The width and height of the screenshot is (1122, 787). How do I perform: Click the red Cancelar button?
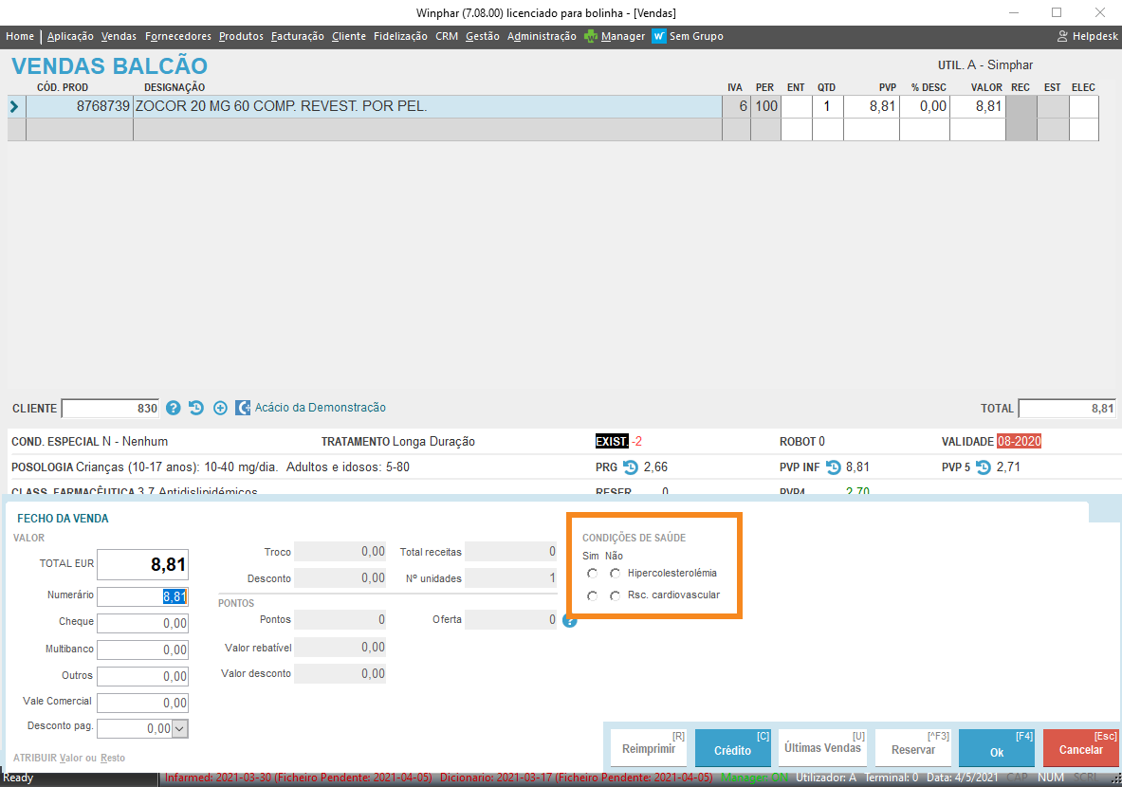point(1080,748)
